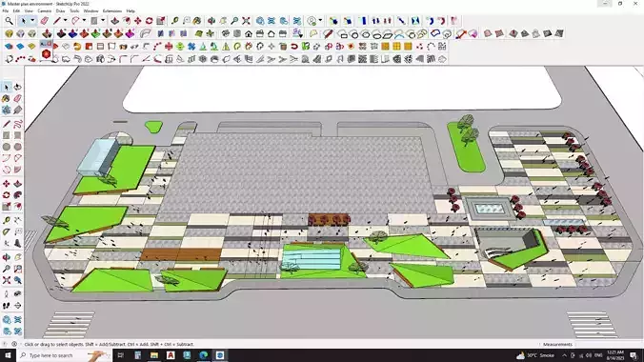Select Sandbox Smoove tool

point(513,33)
